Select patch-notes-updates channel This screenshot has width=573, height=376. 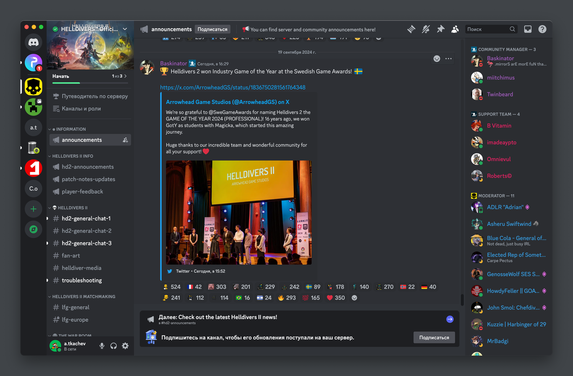[90, 179]
